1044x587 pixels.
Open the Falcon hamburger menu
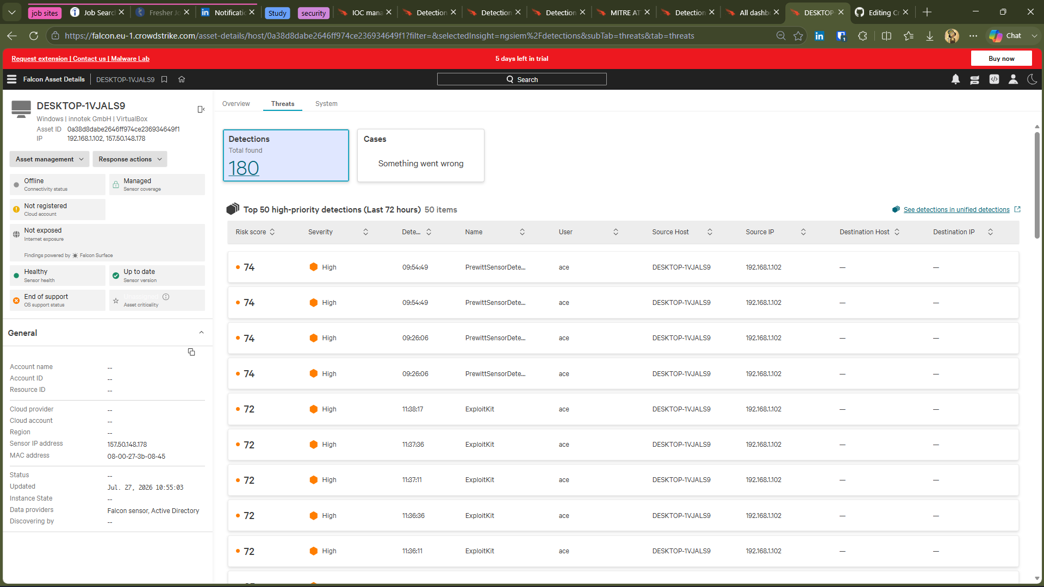point(11,79)
